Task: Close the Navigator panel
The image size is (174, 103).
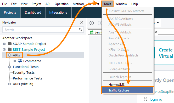Action: (x=82, y=22)
